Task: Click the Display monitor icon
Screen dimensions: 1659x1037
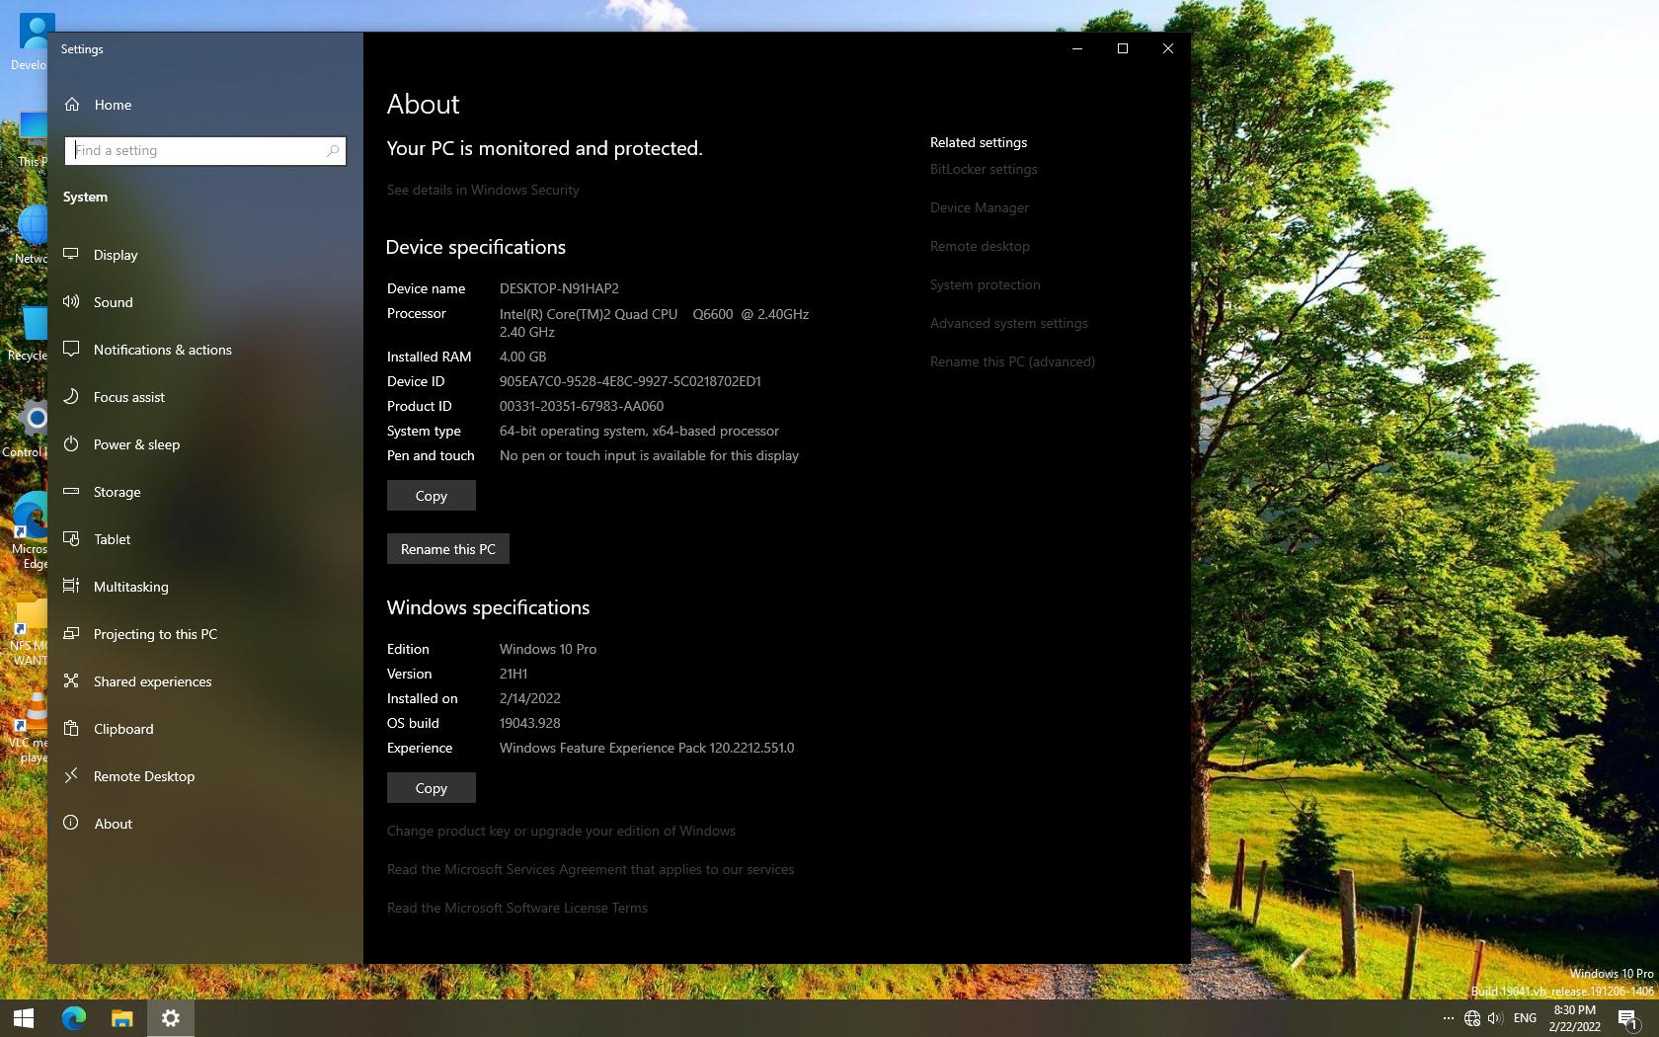Action: point(71,254)
